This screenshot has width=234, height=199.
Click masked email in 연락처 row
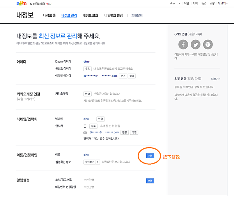(x=104, y=132)
